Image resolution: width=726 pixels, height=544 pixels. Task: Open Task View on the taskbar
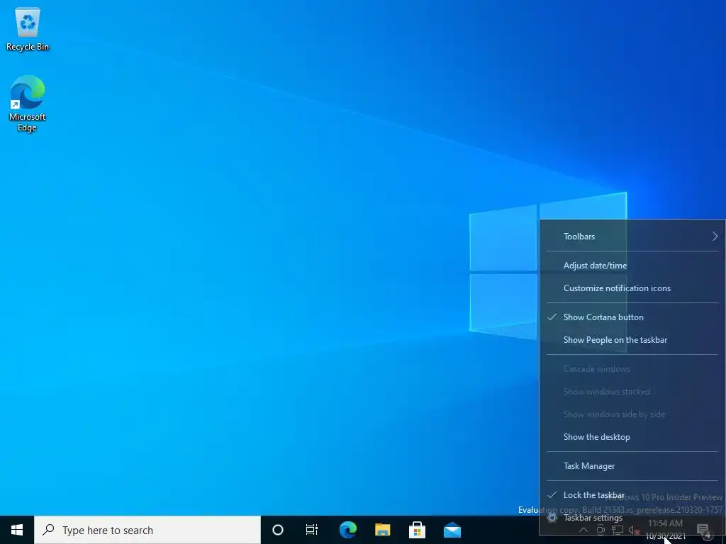pyautogui.click(x=312, y=530)
